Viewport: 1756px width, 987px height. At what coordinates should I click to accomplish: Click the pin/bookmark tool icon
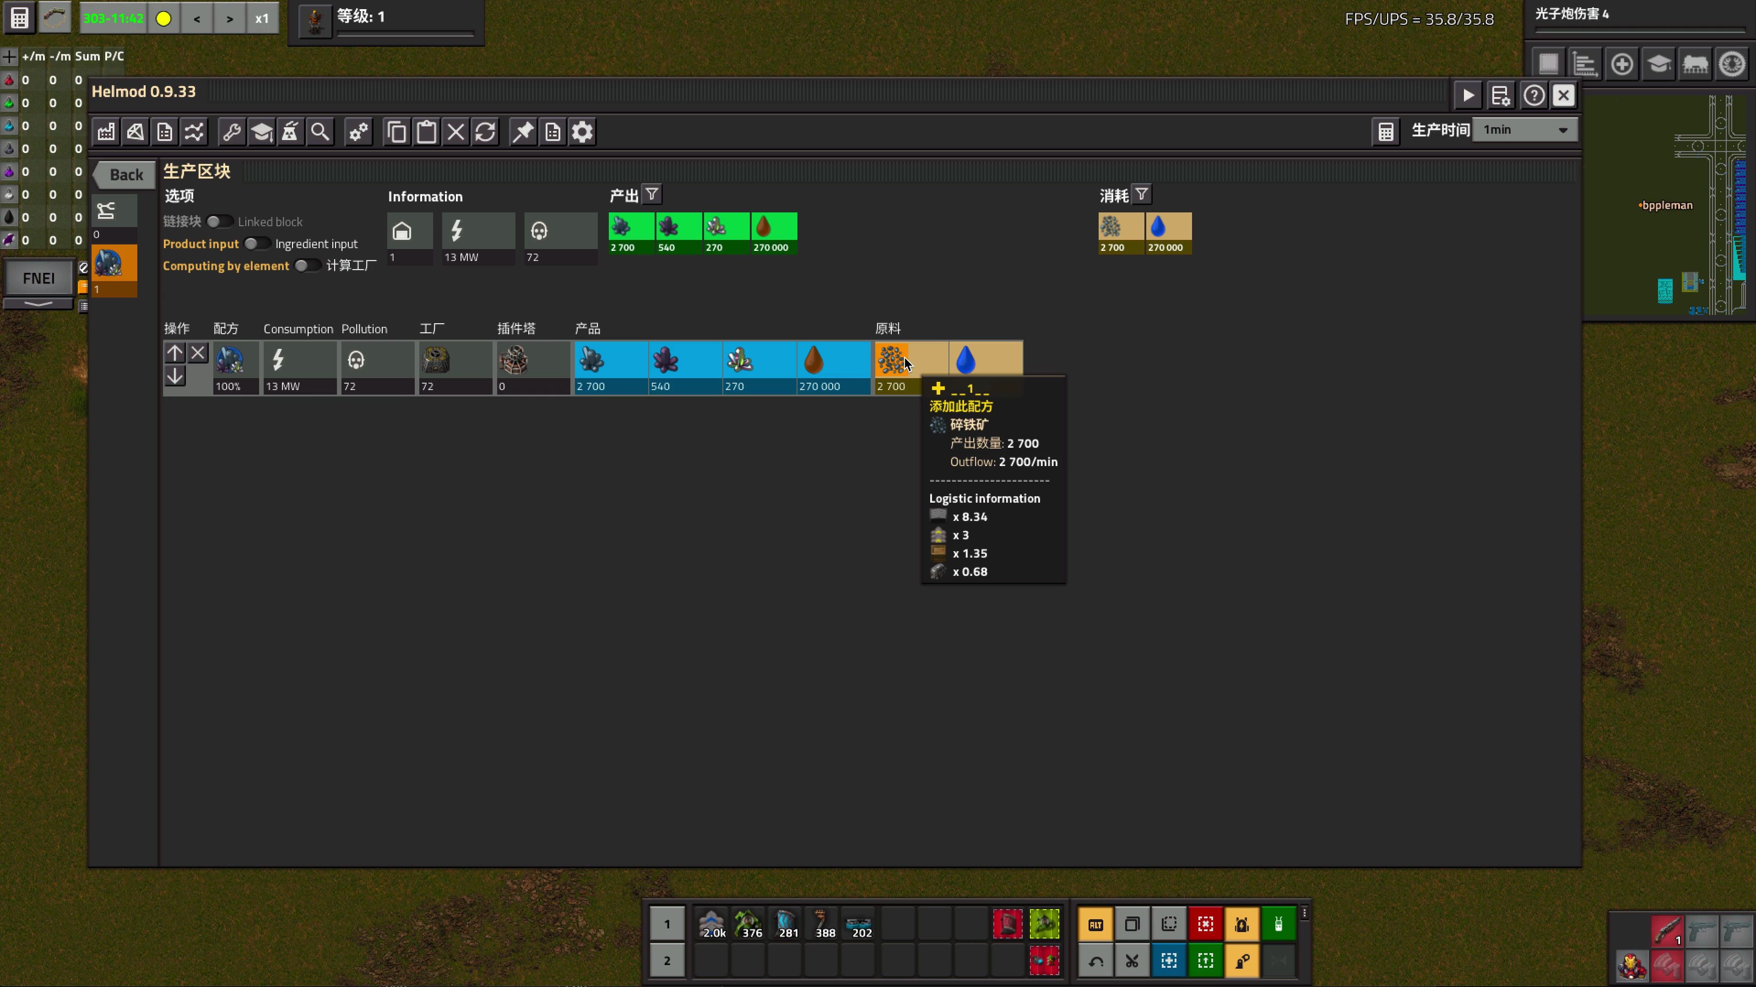[523, 131]
